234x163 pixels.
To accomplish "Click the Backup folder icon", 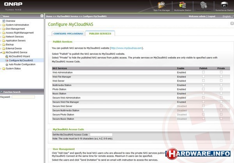I will (x=4, y=45).
